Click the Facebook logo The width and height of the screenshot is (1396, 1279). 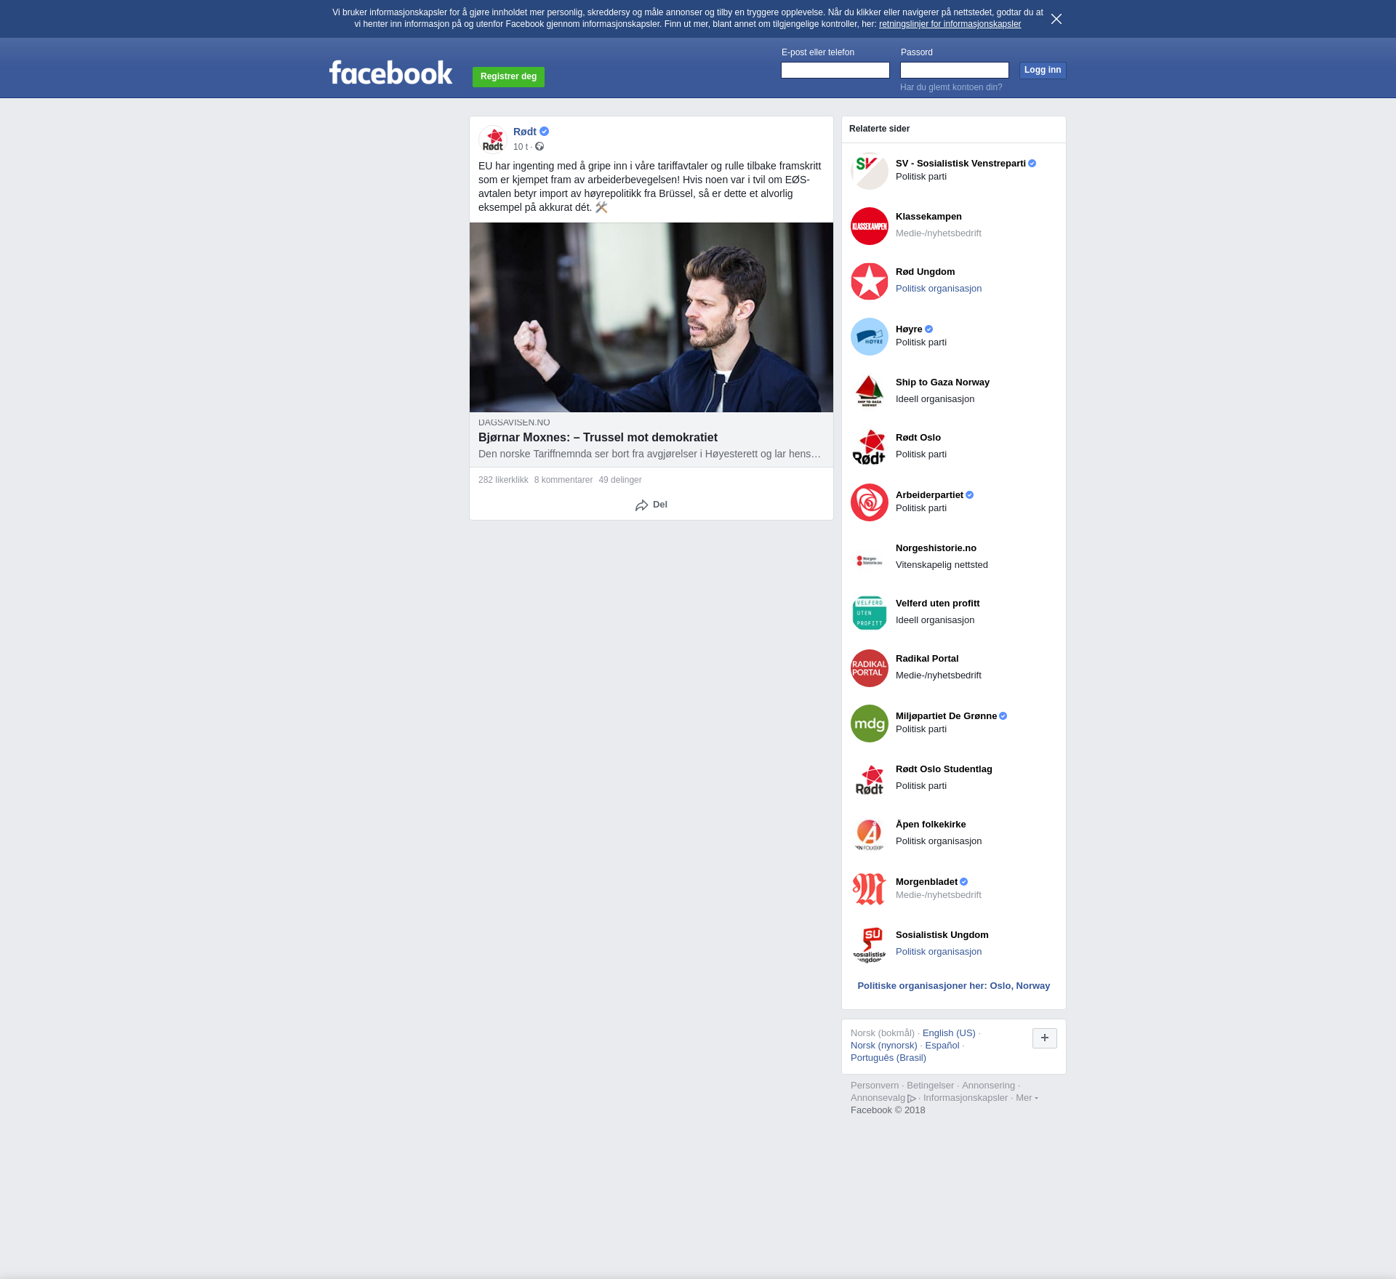click(x=390, y=72)
